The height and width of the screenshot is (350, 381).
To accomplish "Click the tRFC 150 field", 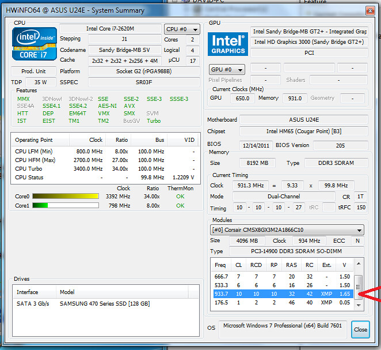I will (x=361, y=208).
